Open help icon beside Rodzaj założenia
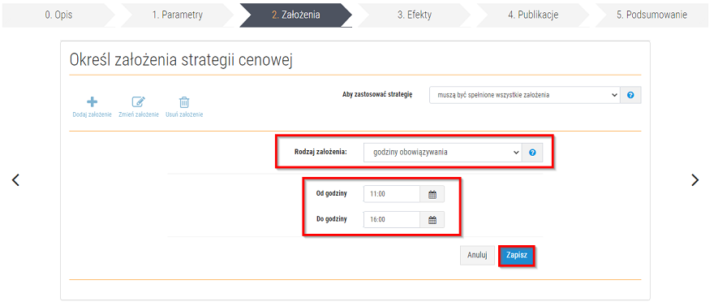714x302 pixels. click(x=532, y=153)
